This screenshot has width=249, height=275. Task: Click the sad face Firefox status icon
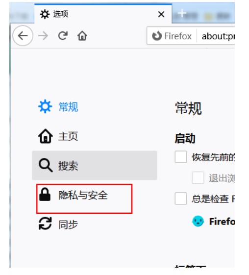(x=198, y=221)
